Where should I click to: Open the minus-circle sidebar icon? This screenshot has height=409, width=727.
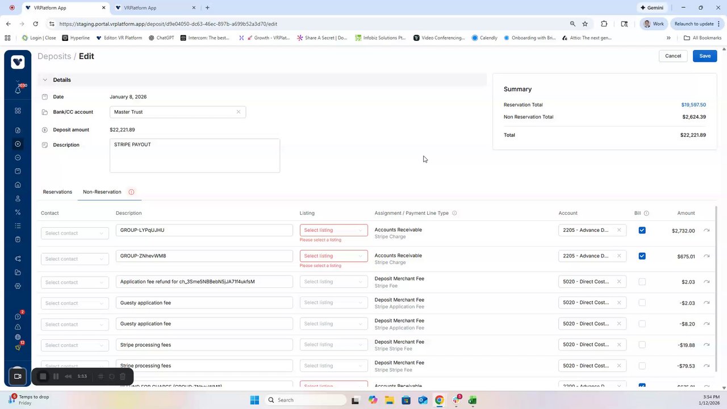18,157
